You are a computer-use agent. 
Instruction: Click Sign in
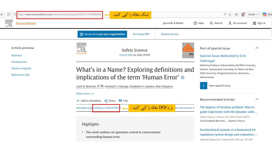click(x=261, y=23)
